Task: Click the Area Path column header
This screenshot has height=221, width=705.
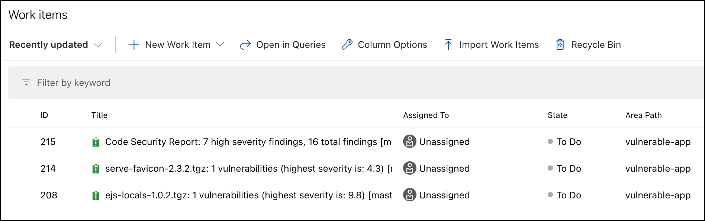Action: (643, 115)
